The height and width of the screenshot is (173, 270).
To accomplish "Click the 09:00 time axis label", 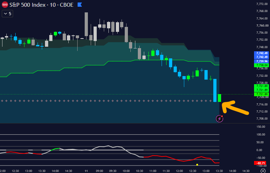I will (x=99, y=171).
